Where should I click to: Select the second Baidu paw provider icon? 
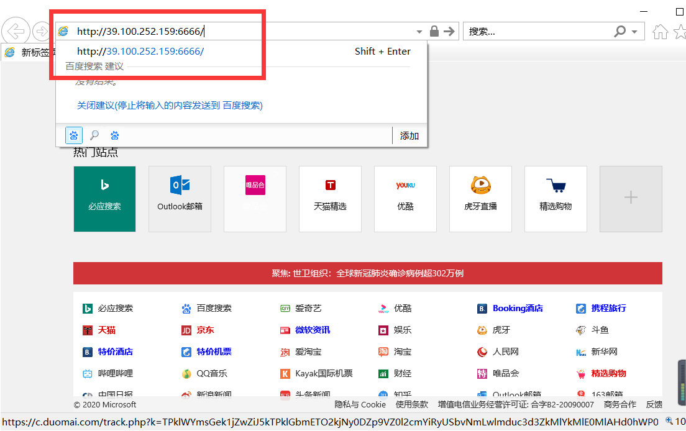coord(114,135)
